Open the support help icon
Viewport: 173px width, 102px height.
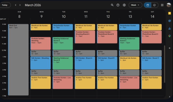[118, 5]
